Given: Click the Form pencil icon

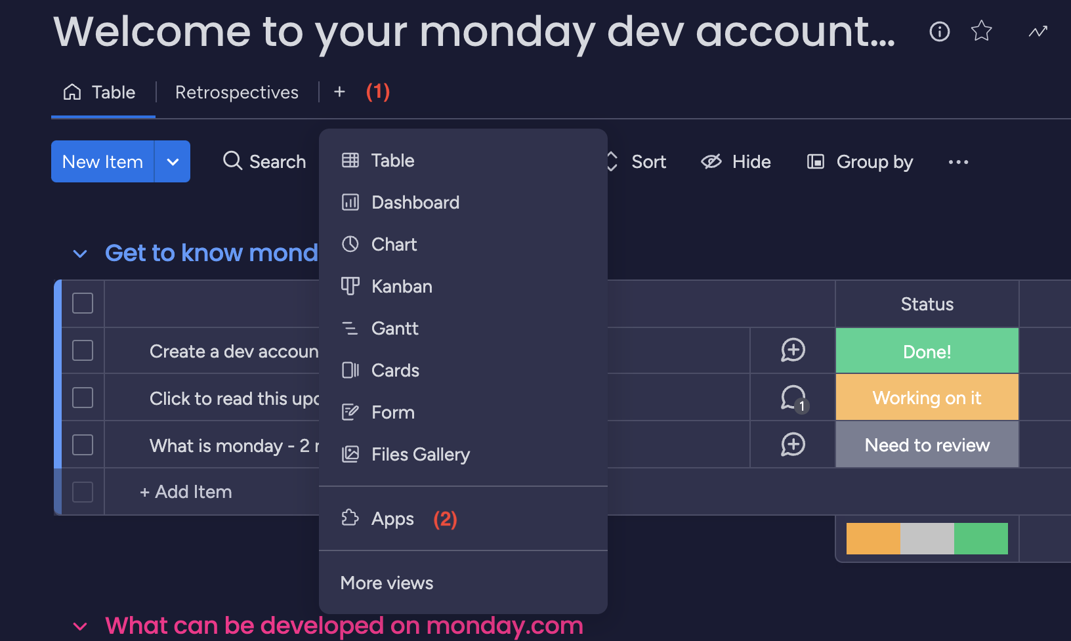Looking at the screenshot, I should pyautogui.click(x=350, y=412).
